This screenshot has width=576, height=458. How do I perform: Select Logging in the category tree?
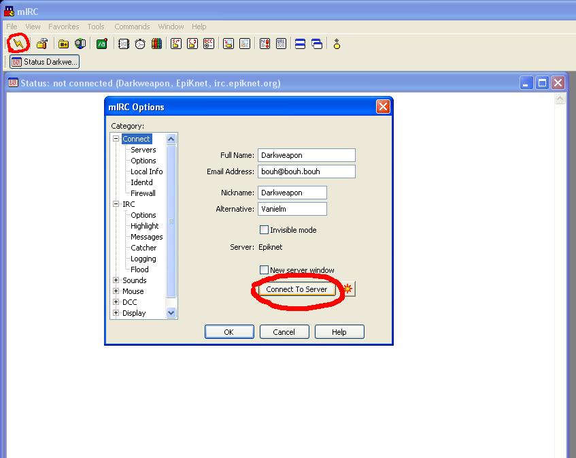click(x=143, y=259)
